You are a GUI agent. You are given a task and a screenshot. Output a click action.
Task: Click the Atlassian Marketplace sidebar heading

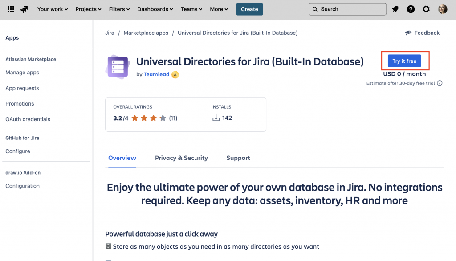pyautogui.click(x=31, y=59)
